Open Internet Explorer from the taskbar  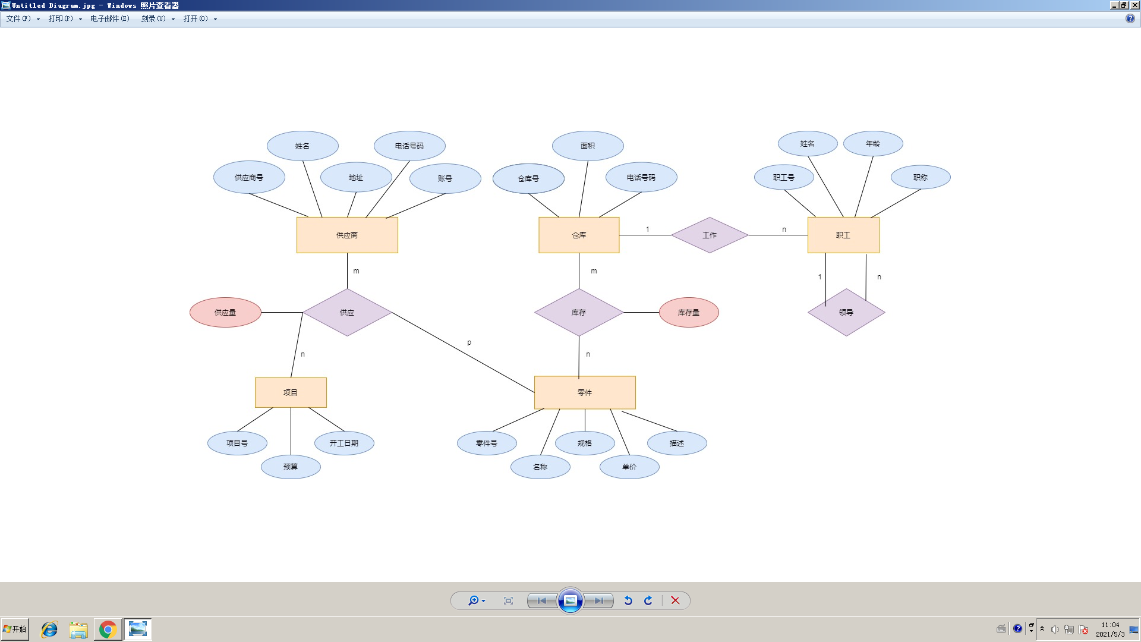click(49, 629)
